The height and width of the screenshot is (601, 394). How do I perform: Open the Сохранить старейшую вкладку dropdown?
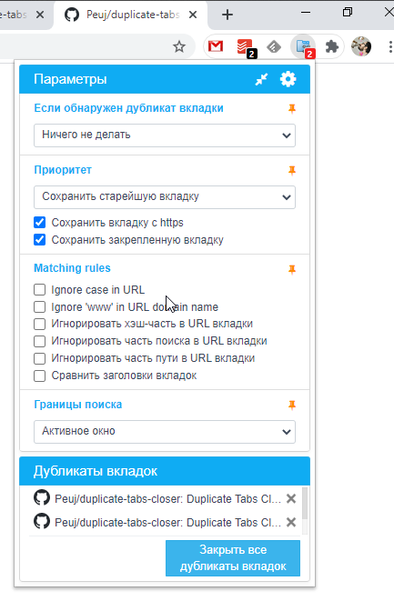click(165, 197)
